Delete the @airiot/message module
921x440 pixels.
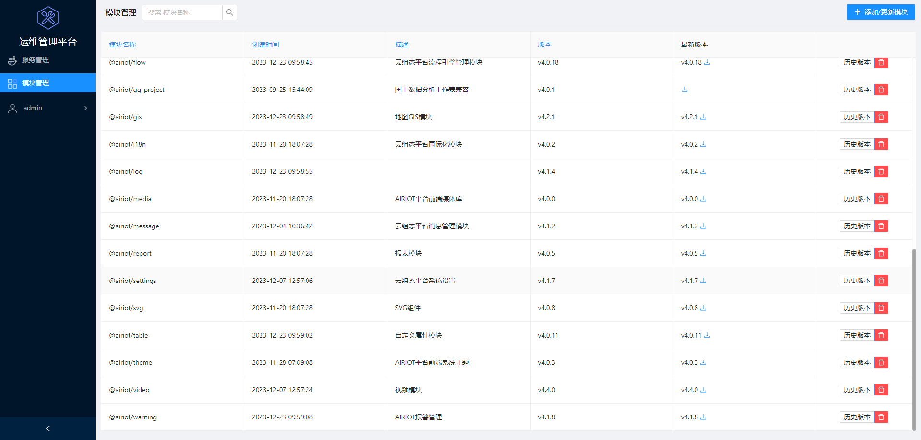[x=881, y=226]
